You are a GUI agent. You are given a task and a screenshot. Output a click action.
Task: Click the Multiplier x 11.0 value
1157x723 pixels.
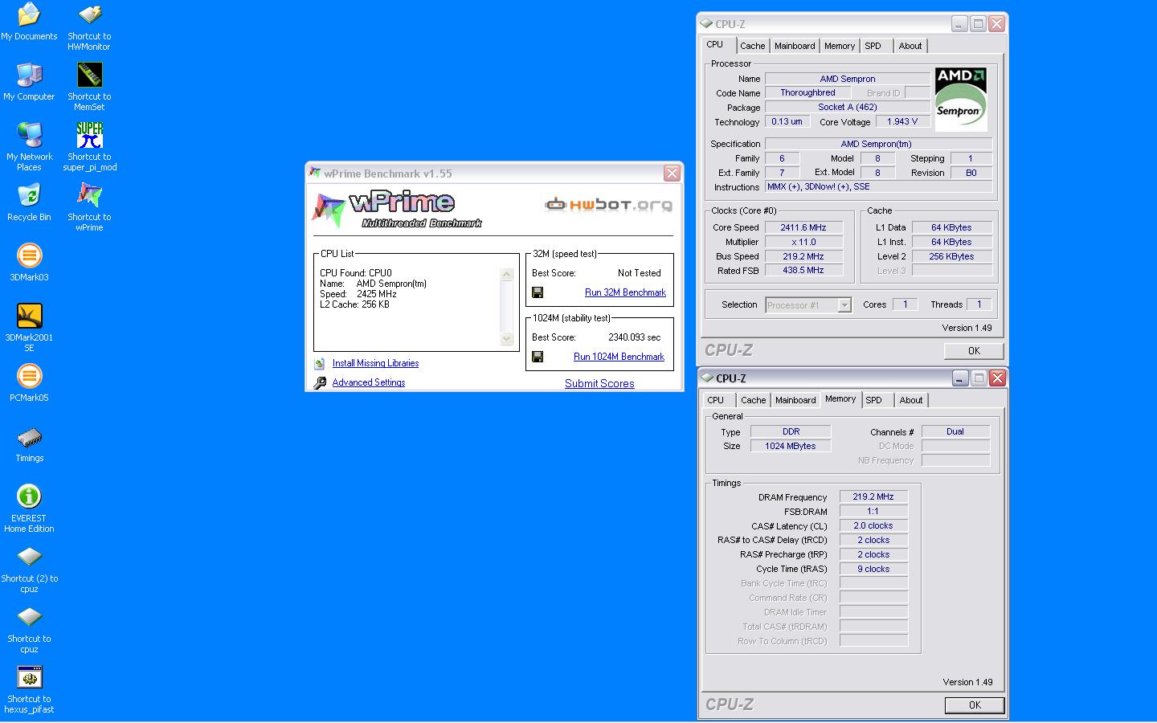tap(803, 242)
